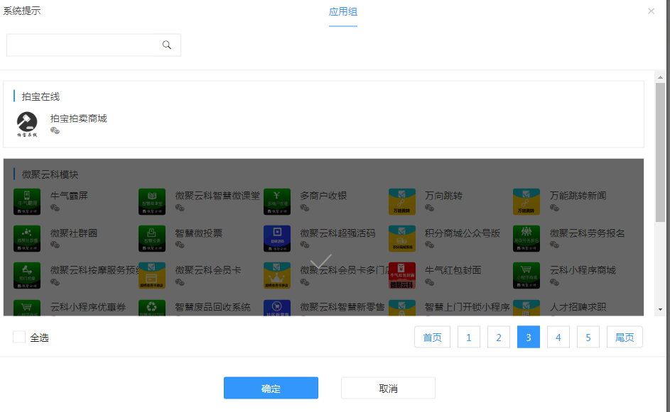Click the vertical scrollbar thumb

point(660,152)
